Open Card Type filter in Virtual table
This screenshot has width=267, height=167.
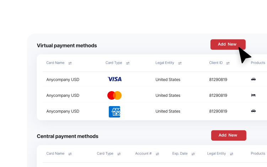[128, 63]
